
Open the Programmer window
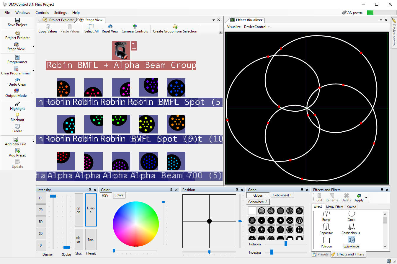tap(17, 59)
